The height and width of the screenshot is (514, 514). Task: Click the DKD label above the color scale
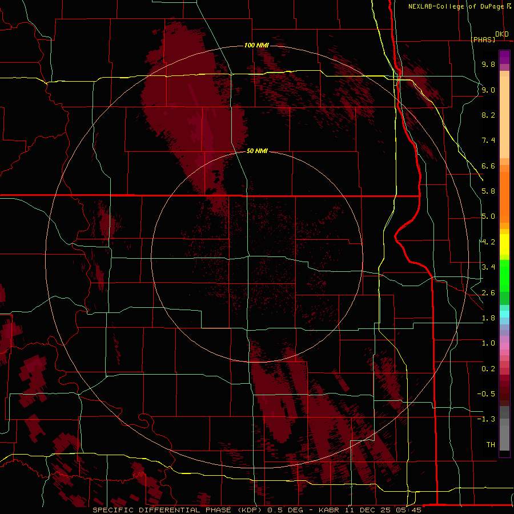tap(502, 34)
